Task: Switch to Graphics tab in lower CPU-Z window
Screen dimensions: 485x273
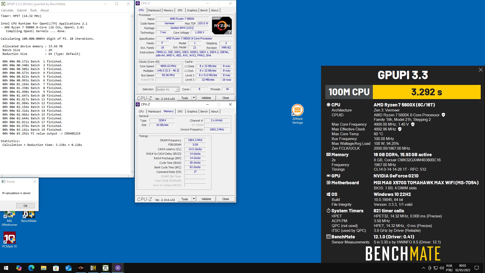Action: pos(192,111)
